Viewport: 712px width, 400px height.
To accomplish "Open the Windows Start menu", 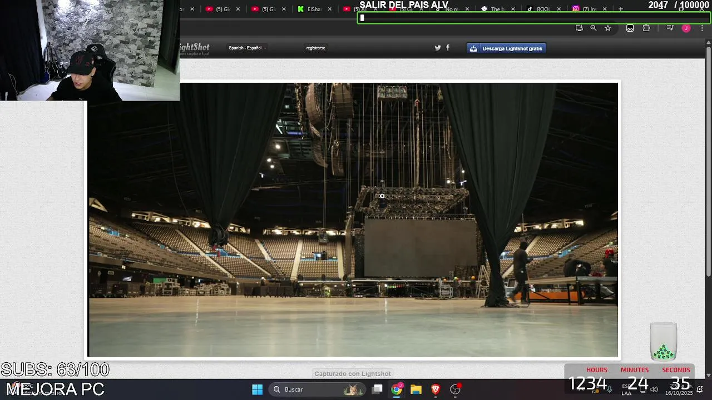I will tap(257, 389).
